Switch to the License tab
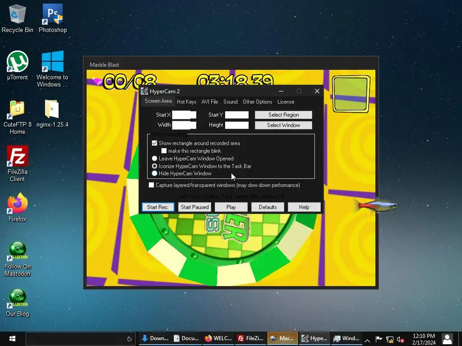The height and width of the screenshot is (346, 462). [x=286, y=102]
